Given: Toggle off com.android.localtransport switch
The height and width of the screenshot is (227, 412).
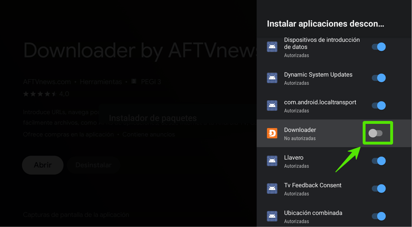Looking at the screenshot, I should click(379, 106).
